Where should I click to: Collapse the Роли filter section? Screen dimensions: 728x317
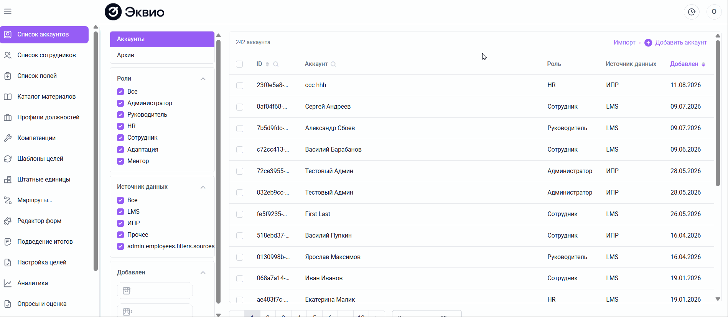(203, 79)
